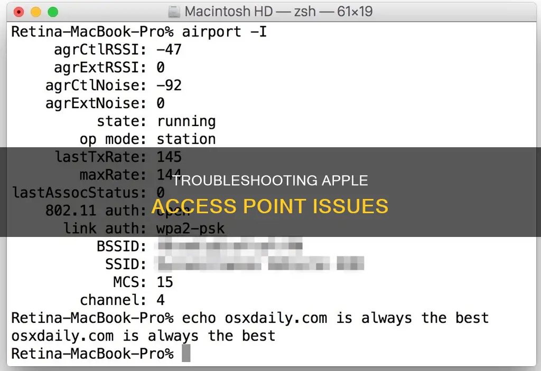
Task: Close the Terminal window with the red button
Action: 18,12
